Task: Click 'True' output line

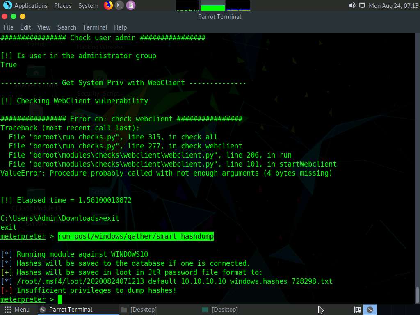Action: 9,65
